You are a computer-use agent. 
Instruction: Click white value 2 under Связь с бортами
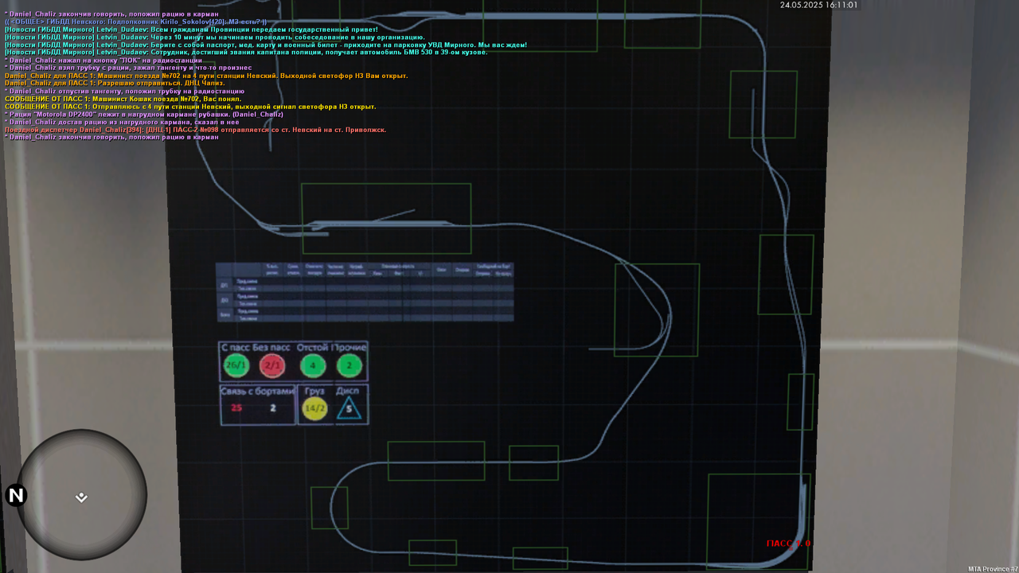coord(272,408)
